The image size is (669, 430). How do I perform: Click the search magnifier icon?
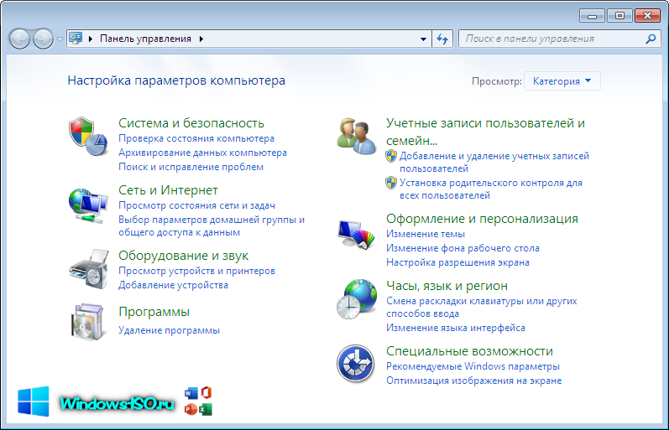coord(651,39)
